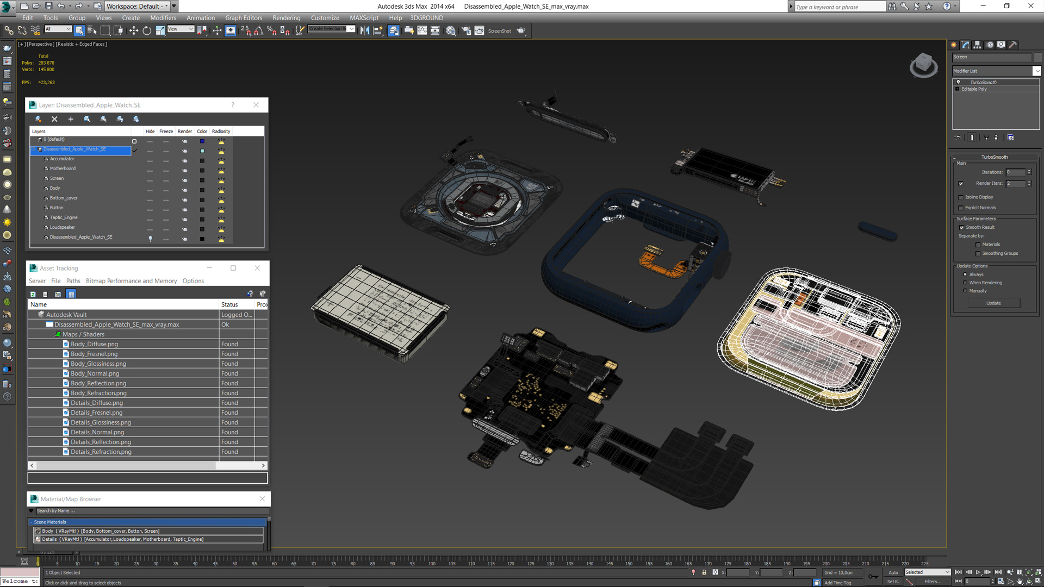The height and width of the screenshot is (587, 1044).
Task: Toggle the Smooth Result checkbox
Action: tap(961, 227)
